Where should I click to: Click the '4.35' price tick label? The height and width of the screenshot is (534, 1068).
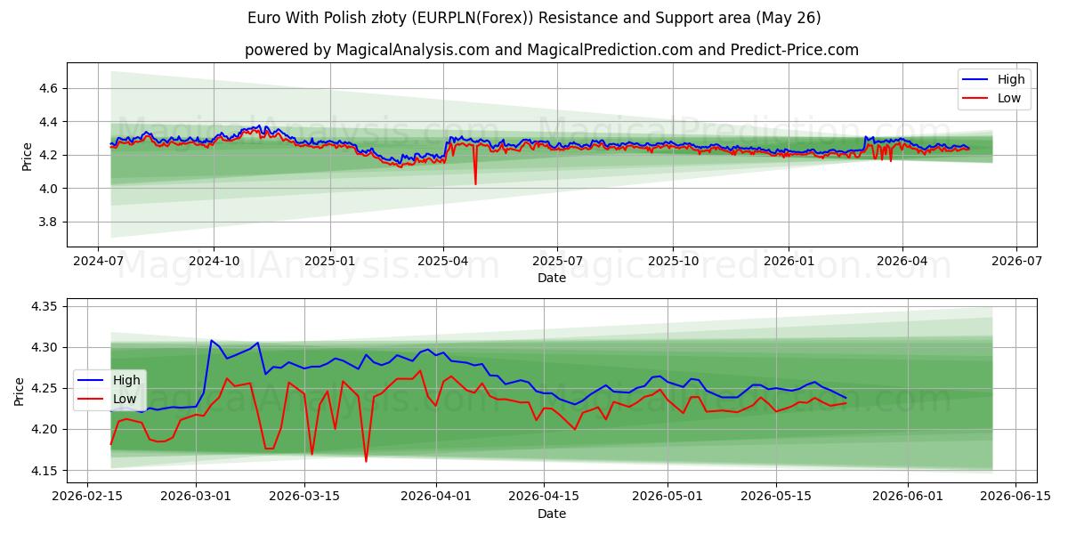pyautogui.click(x=46, y=307)
